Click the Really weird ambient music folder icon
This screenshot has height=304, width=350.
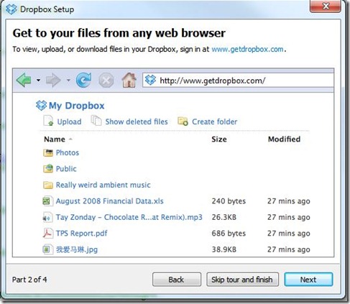(x=48, y=185)
